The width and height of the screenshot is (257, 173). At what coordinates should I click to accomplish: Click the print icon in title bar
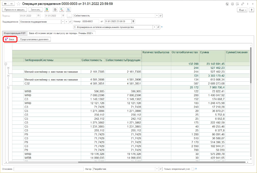pyautogui.click(x=232, y=4)
